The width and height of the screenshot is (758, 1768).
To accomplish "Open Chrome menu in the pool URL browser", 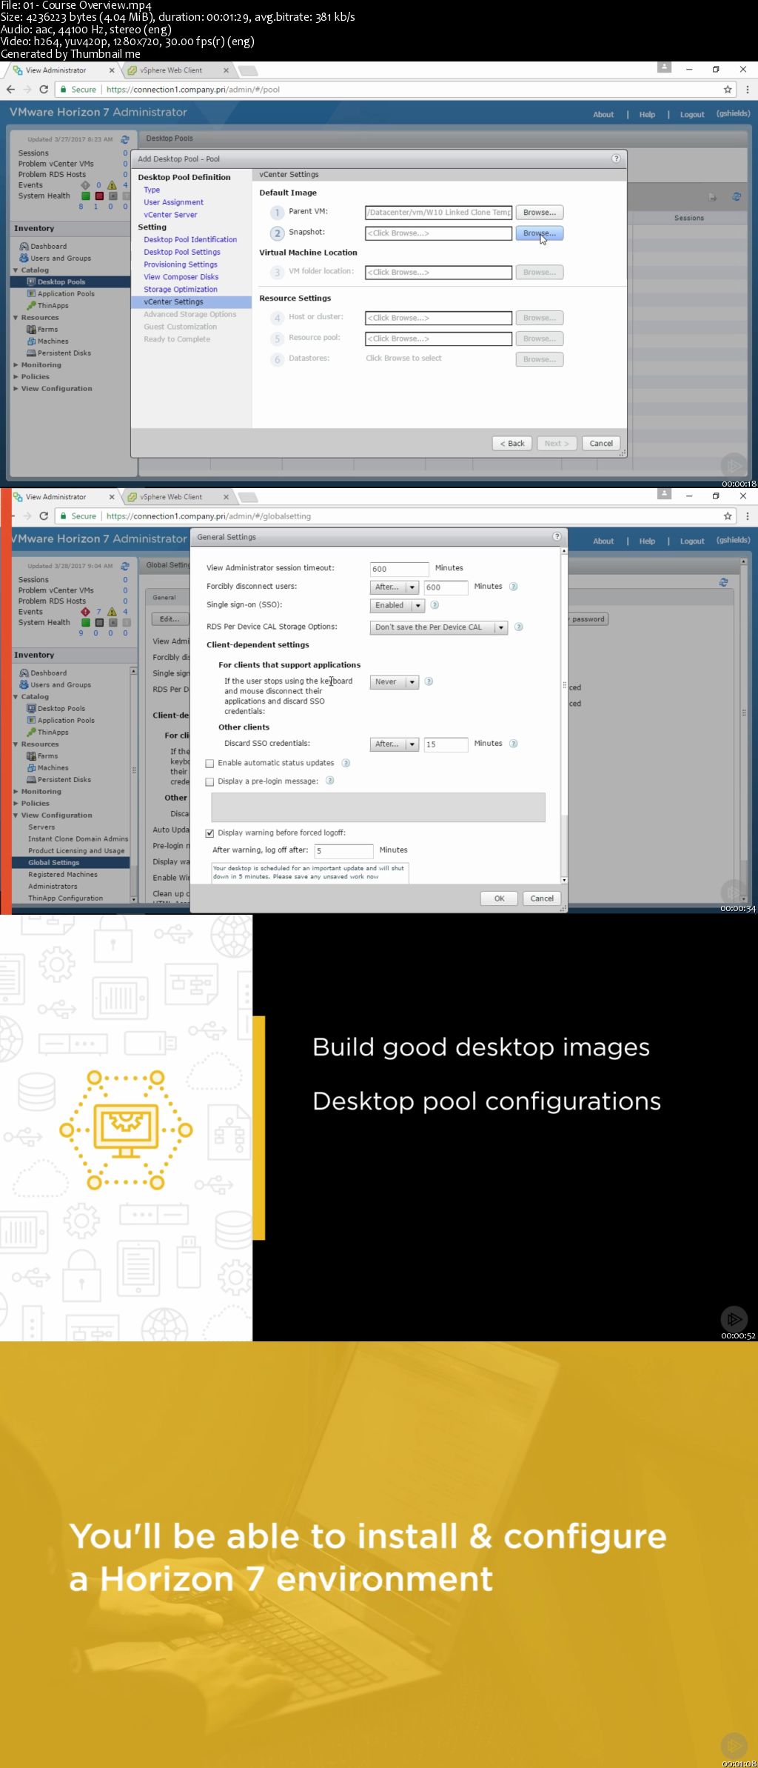I will pos(747,89).
